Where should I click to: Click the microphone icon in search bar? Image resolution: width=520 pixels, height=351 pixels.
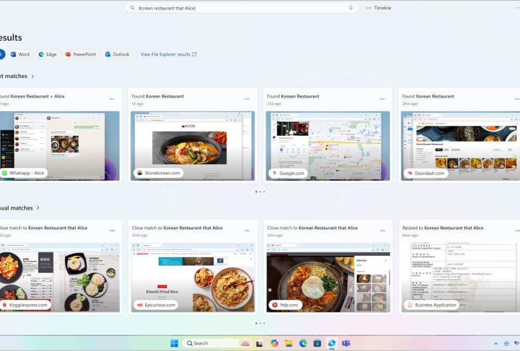pos(351,8)
